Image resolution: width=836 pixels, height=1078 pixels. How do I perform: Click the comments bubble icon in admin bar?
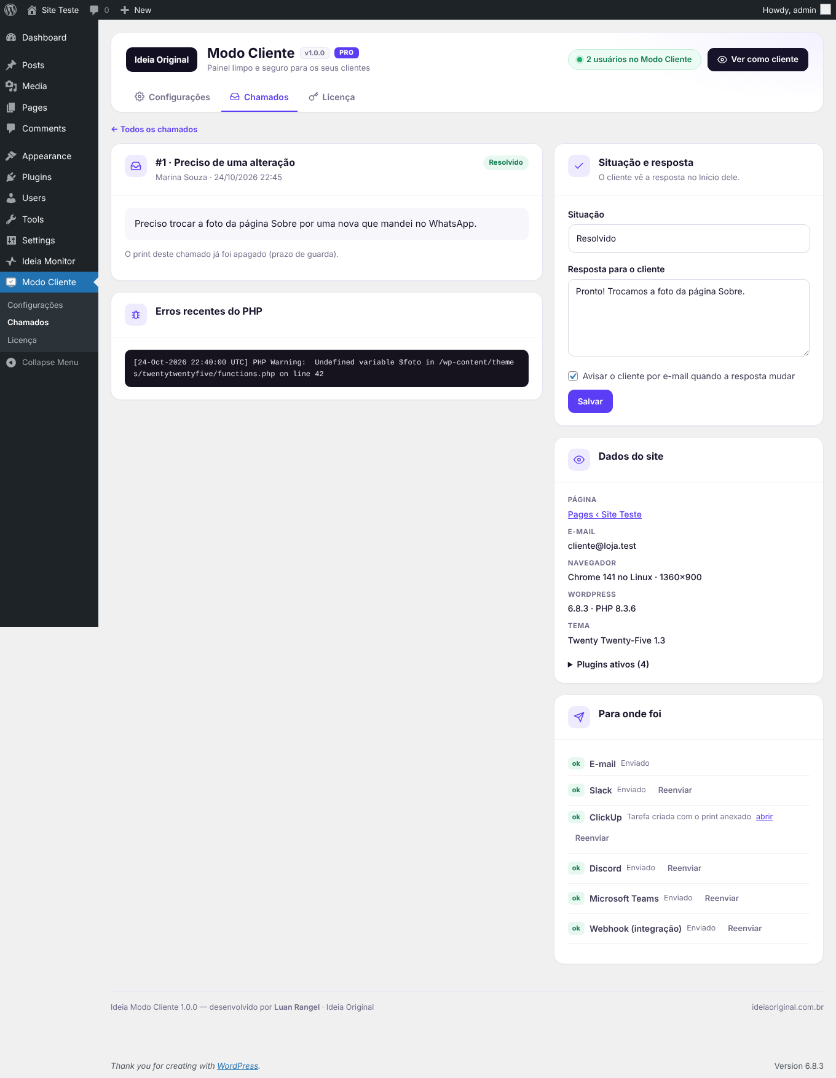coord(94,10)
